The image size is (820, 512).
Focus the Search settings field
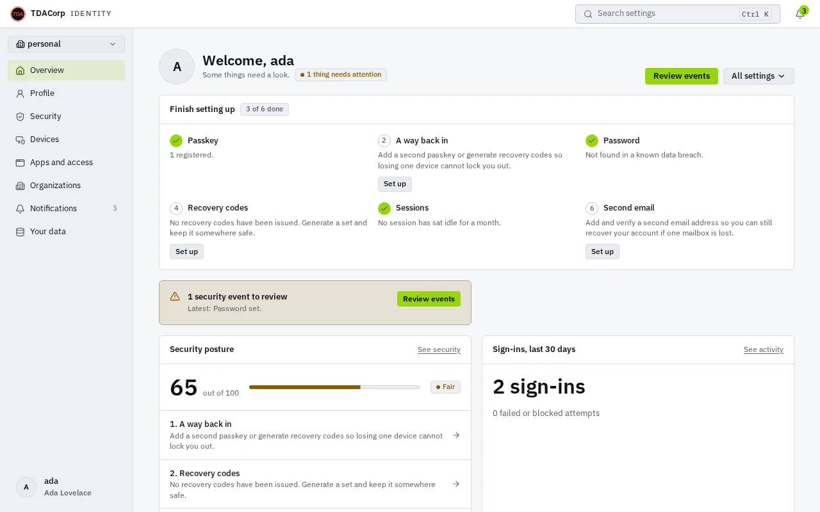click(677, 14)
